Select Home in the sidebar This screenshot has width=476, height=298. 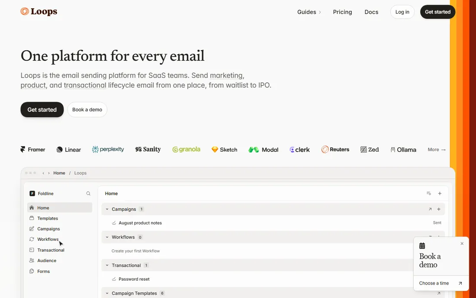(x=60, y=208)
